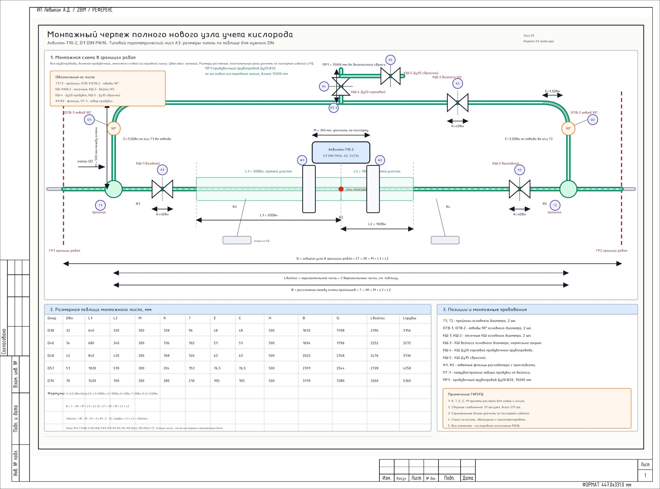Select the Ф1 flange circle label

(302, 160)
